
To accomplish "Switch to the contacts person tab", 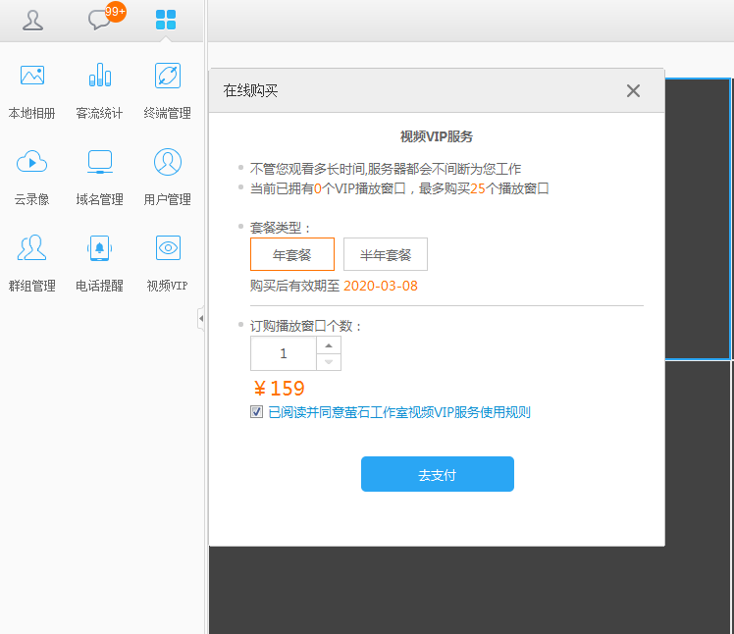I will point(32,20).
